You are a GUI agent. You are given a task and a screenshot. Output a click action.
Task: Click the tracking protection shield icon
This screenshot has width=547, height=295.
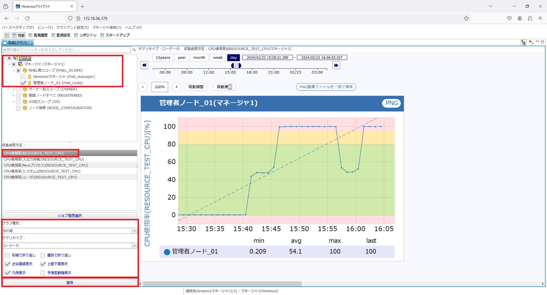coord(70,18)
